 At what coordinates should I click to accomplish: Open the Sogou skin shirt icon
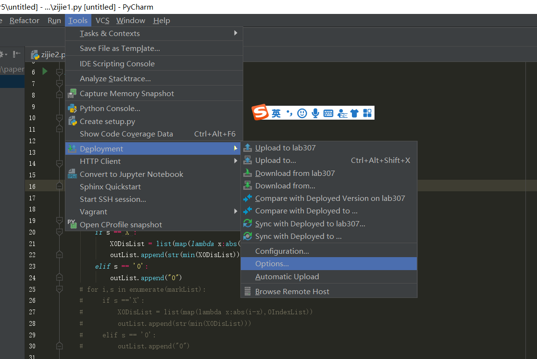354,113
